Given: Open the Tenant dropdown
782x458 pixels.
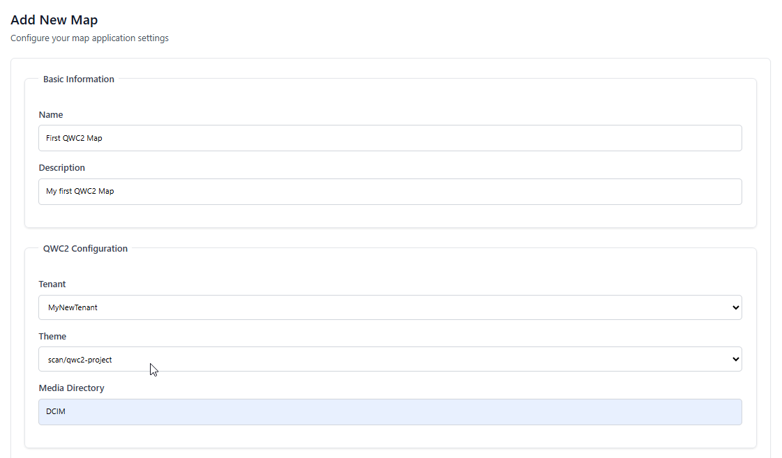Looking at the screenshot, I should (390, 307).
